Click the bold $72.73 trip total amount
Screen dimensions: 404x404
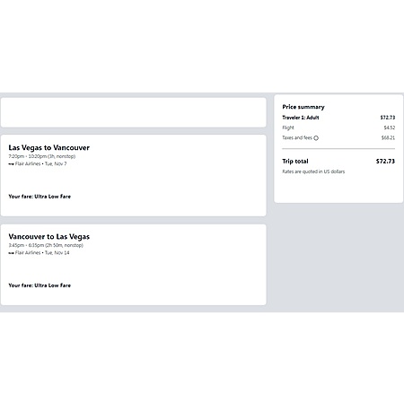click(385, 161)
